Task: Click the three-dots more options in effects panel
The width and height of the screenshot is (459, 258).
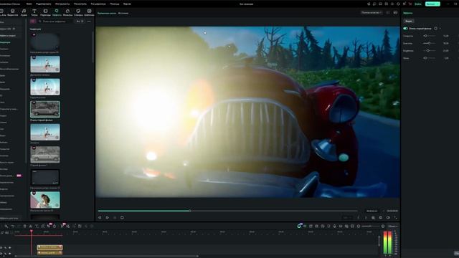Action: click(89, 21)
